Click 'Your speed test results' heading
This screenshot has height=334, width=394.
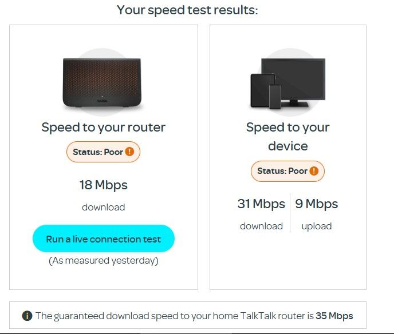pos(187,10)
